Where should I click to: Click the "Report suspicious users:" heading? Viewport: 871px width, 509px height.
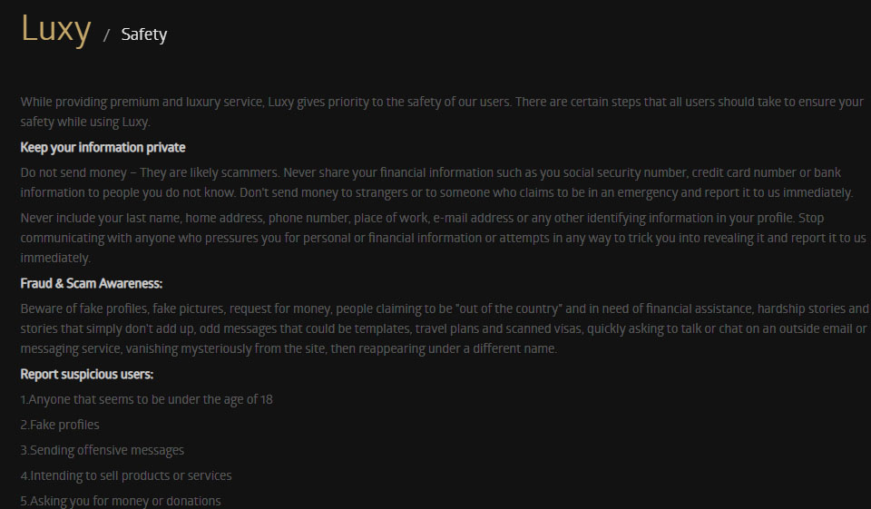point(87,374)
